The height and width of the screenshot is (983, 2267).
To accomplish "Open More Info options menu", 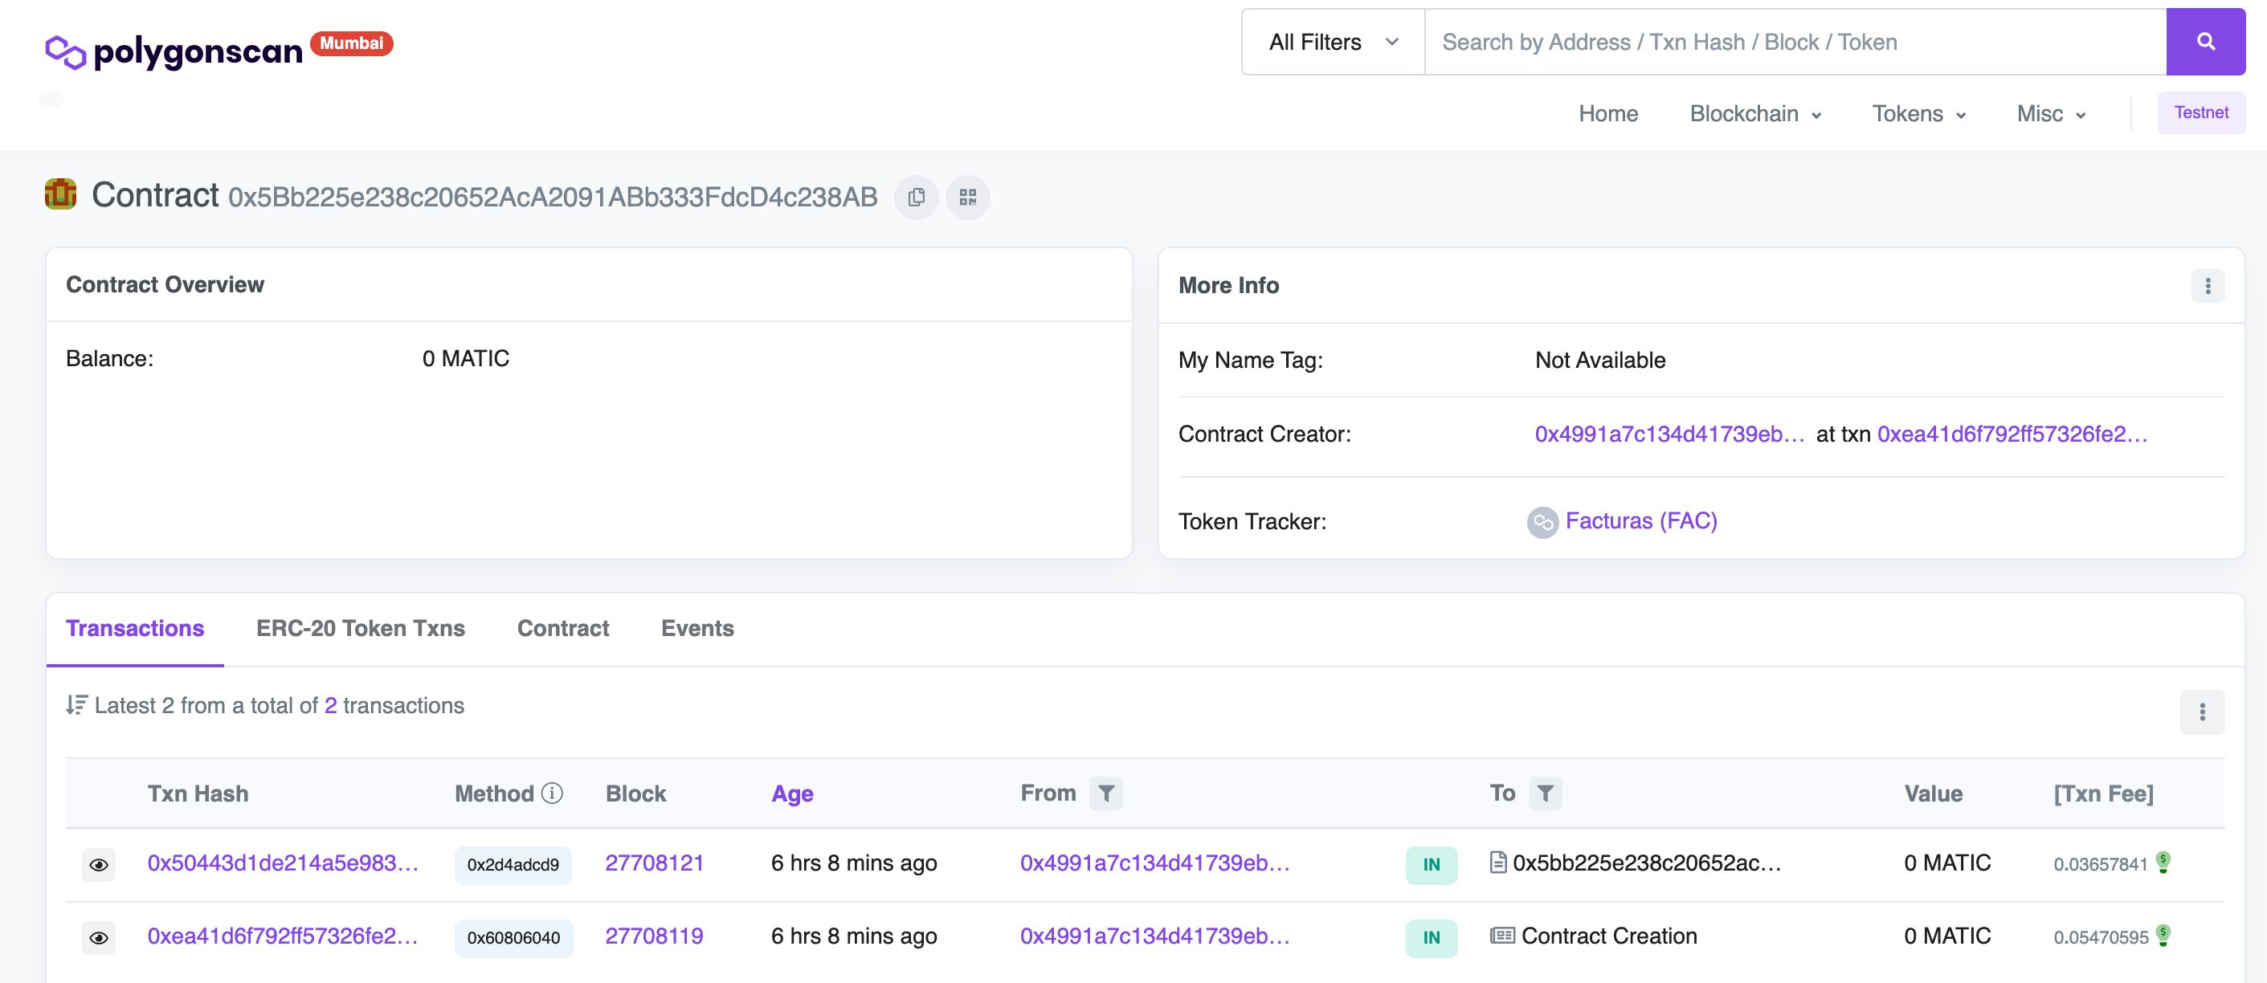I will [2208, 286].
